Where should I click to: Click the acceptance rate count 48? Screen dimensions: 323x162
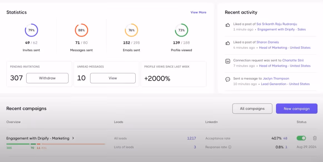[285, 138]
